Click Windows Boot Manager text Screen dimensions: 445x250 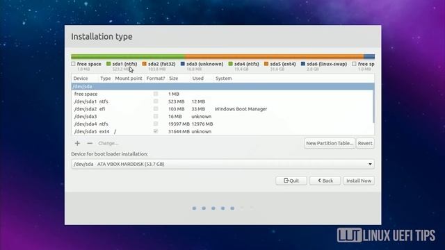pyautogui.click(x=241, y=109)
